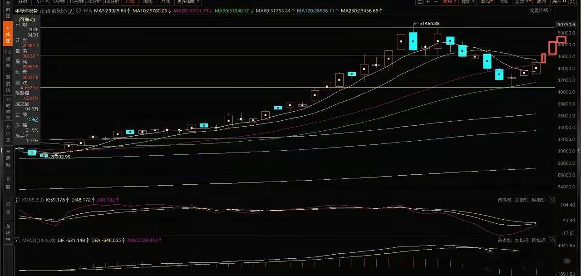Open the 显示 display dropdown

(521, 2)
